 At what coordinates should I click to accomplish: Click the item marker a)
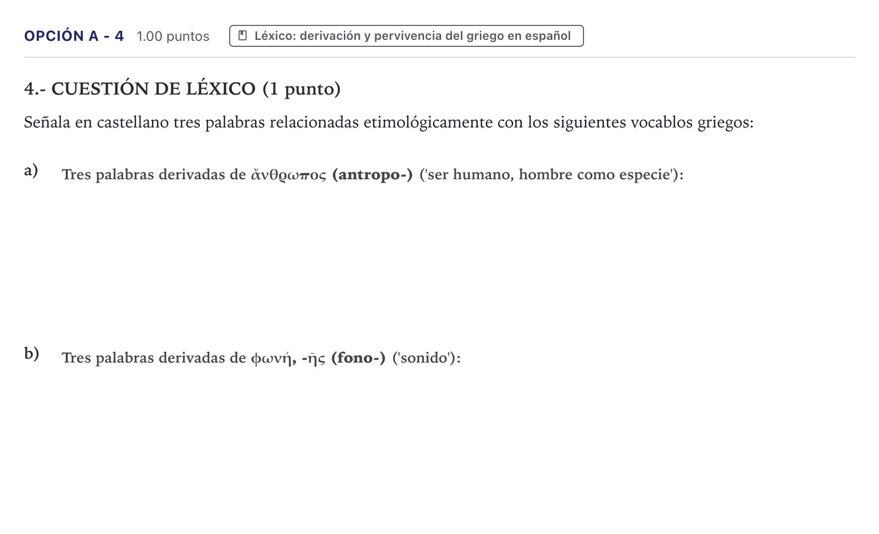pyautogui.click(x=31, y=170)
